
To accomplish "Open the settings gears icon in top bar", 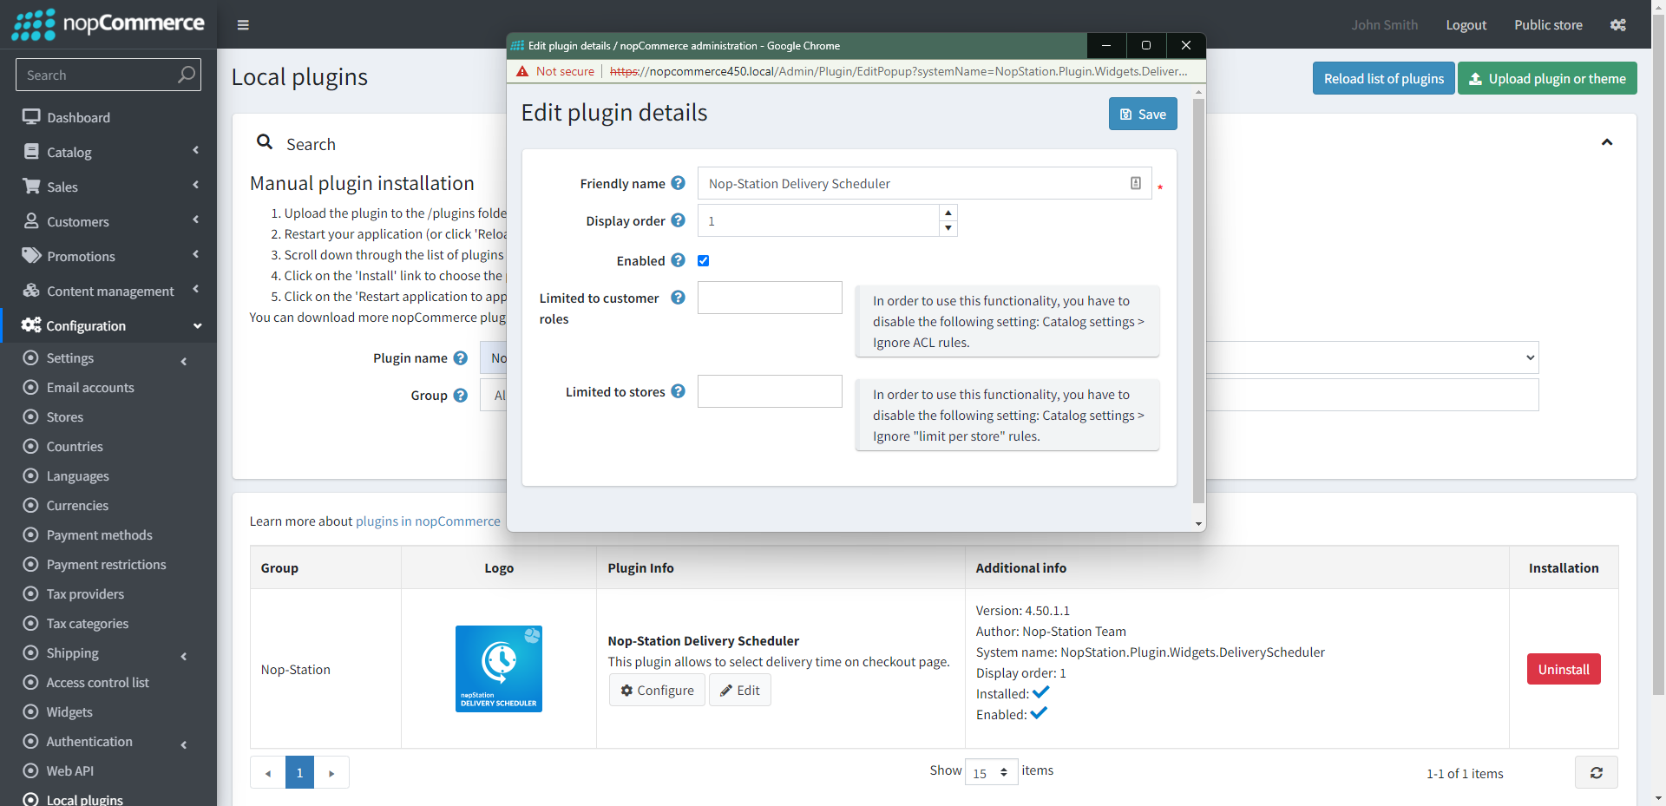I will point(1618,25).
